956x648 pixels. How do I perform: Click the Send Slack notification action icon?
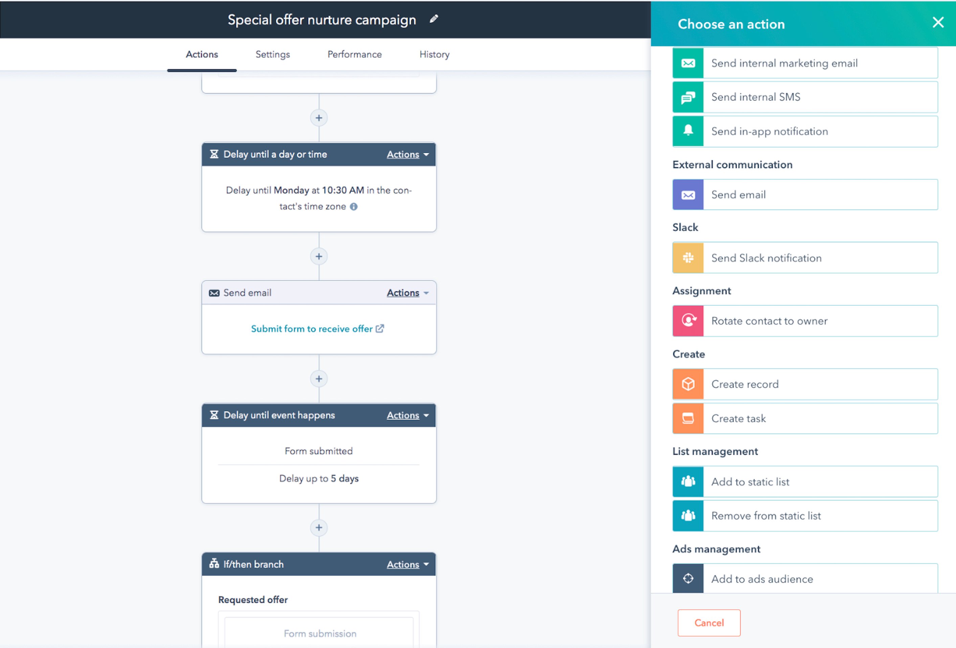687,258
